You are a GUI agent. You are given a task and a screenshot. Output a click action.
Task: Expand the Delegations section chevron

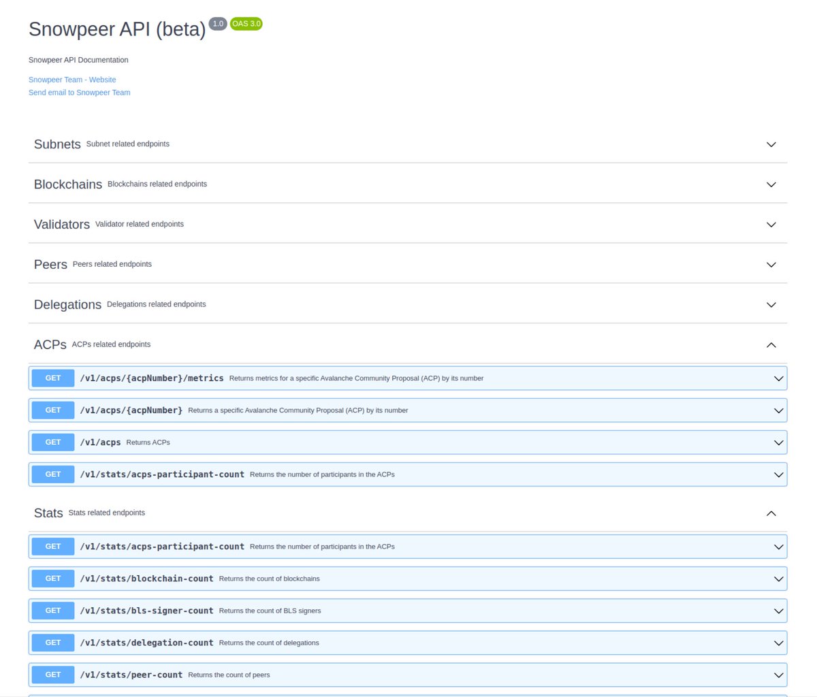coord(771,305)
